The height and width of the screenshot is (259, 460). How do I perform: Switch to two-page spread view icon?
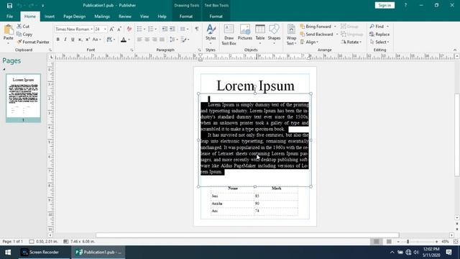click(x=389, y=242)
